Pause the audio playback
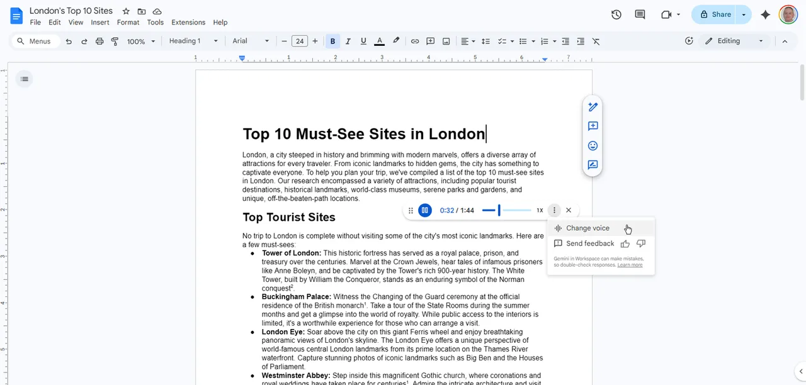806x385 pixels. (425, 210)
